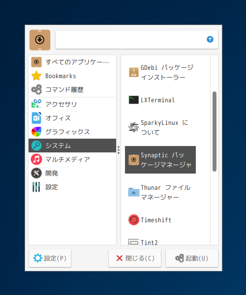Screen dimensions: 246x295
Task: Click the Synaptic package icon
Action: click(x=134, y=160)
